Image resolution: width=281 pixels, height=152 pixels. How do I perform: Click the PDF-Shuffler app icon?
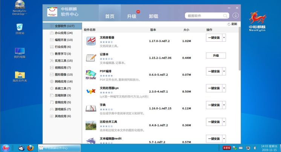click(x=91, y=74)
